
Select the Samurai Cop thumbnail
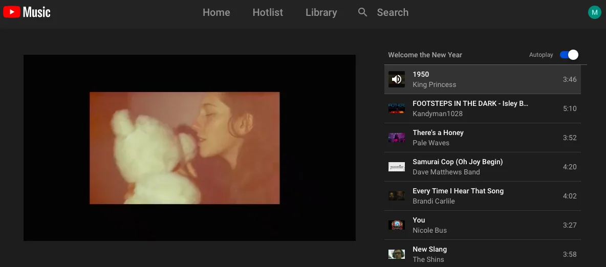coord(397,167)
